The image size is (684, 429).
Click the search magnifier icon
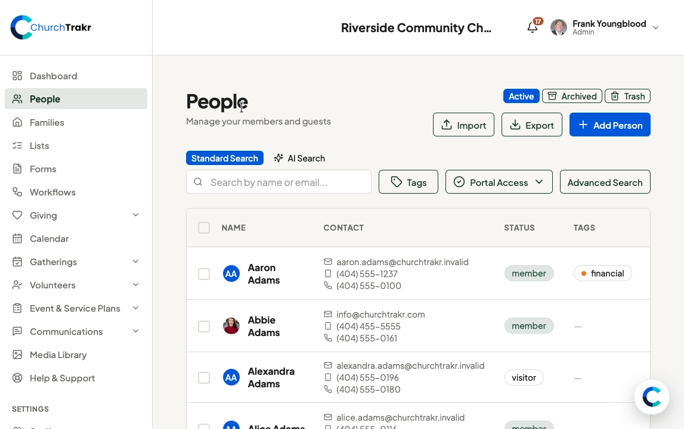coord(198,182)
